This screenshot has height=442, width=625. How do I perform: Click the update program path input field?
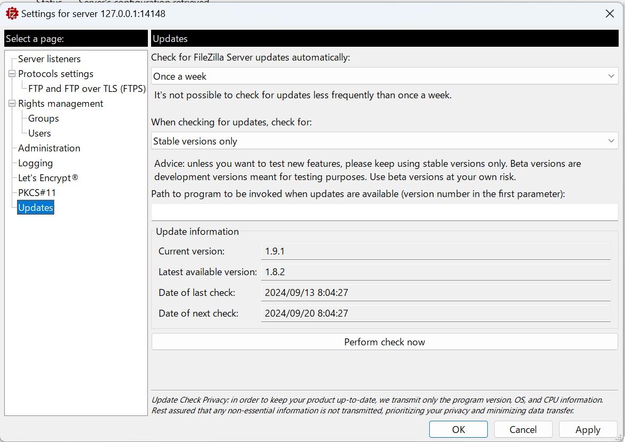click(385, 212)
